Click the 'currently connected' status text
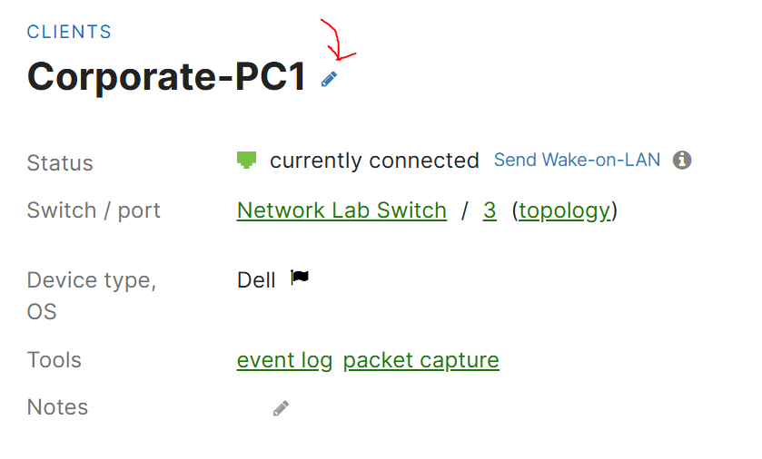 coord(374,161)
